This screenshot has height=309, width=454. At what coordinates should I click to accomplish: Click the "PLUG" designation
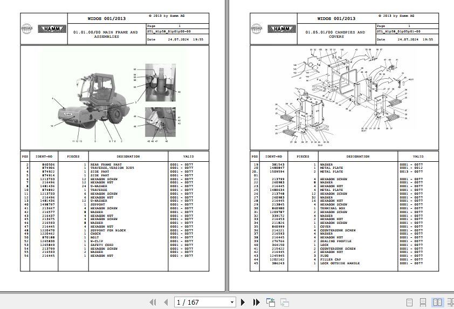pos(324,256)
